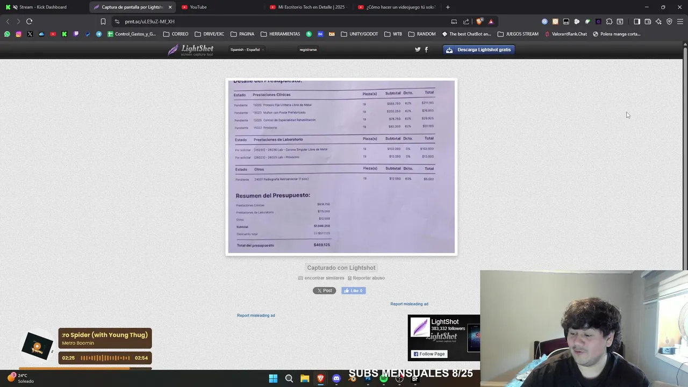
Task: Click right-side Report misleading ad link
Action: (409, 304)
